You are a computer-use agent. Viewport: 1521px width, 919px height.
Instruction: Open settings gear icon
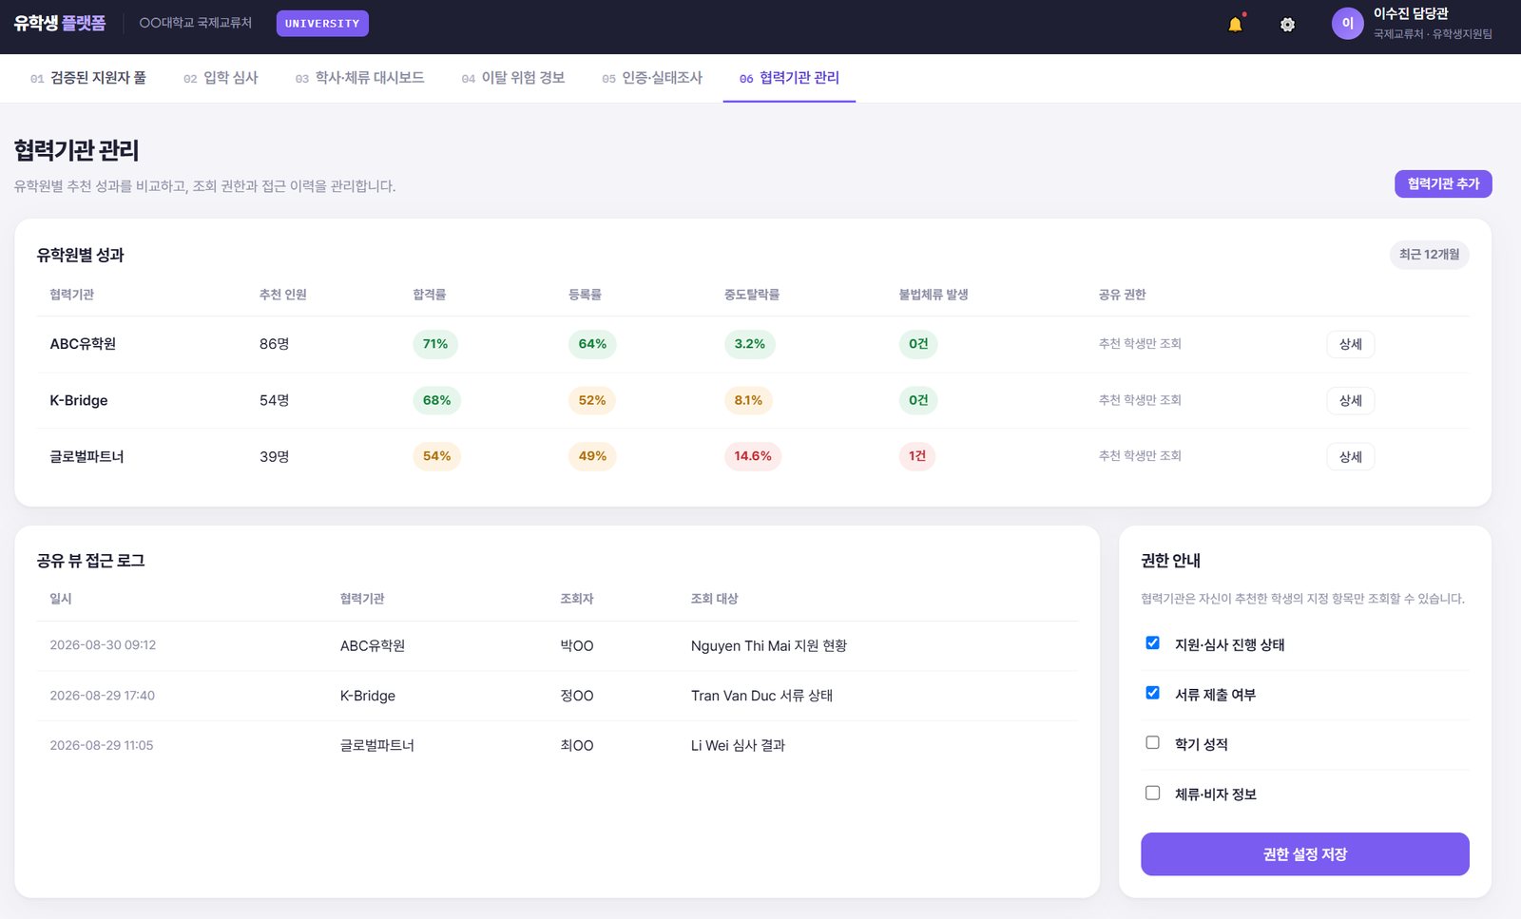1287,25
